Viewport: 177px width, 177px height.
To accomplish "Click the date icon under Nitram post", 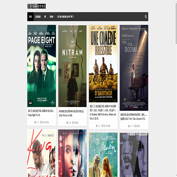I will (x=67, y=122).
